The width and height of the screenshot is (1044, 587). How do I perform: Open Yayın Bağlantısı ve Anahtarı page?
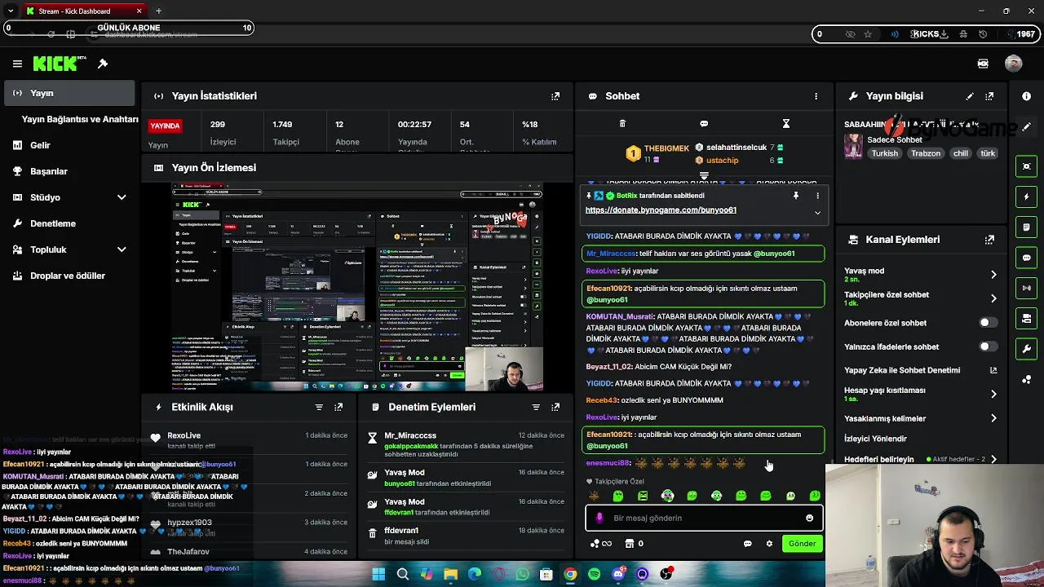(80, 119)
